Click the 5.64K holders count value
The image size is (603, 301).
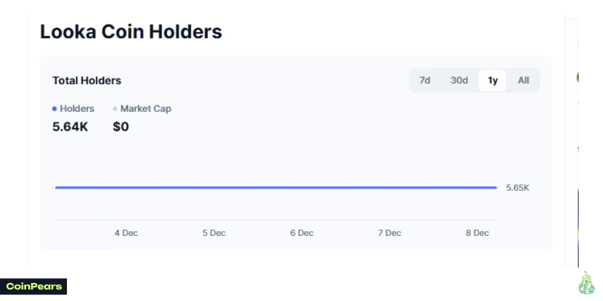point(70,126)
